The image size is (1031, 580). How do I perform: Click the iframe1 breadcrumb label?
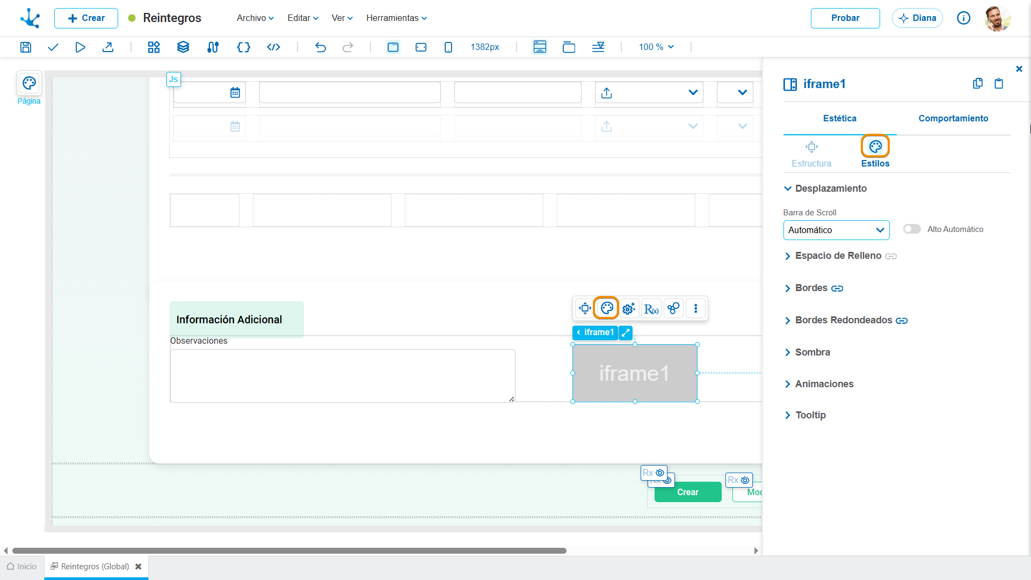595,332
